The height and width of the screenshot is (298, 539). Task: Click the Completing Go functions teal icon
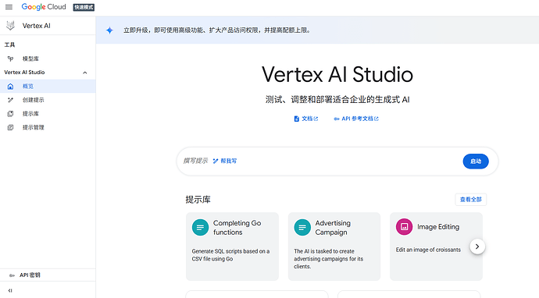[201, 227]
